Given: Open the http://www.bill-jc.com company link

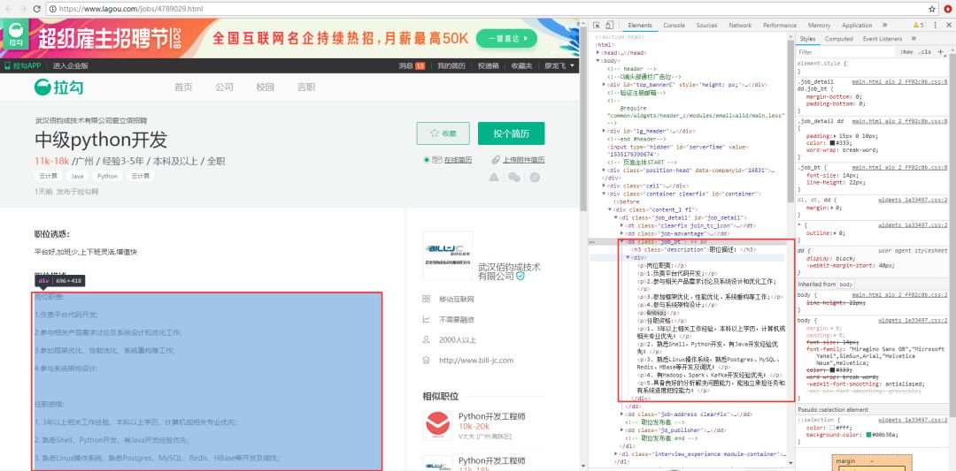Looking at the screenshot, I should (x=476, y=361).
